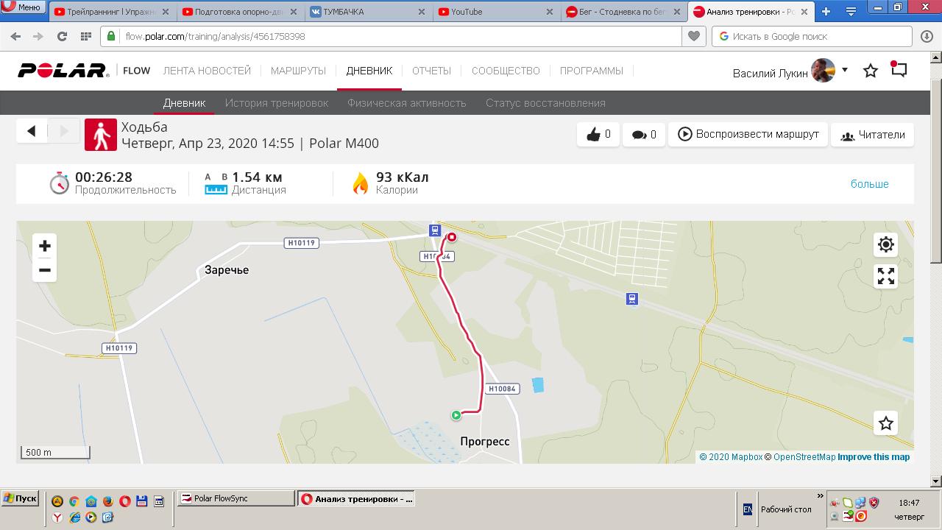Mark route as favorite with map star
This screenshot has width=942, height=530.
pos(886,423)
